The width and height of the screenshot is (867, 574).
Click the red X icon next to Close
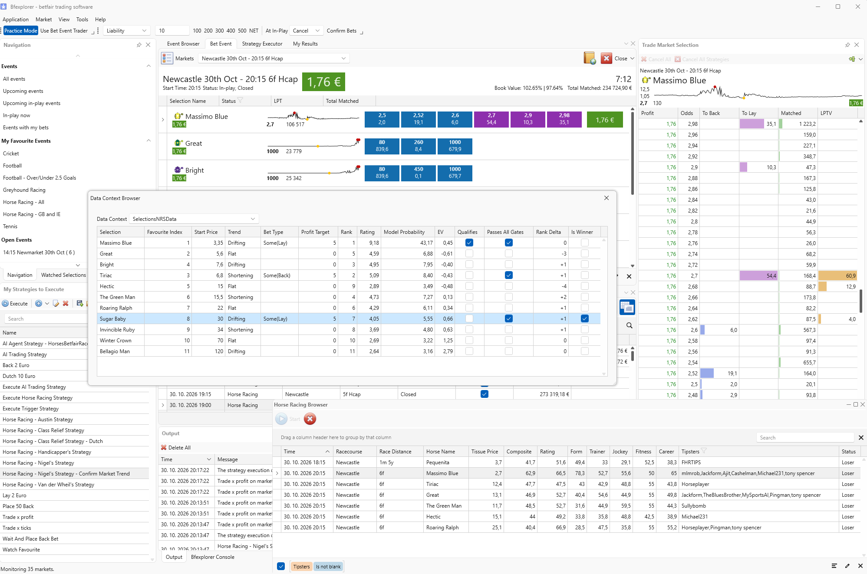(x=607, y=58)
